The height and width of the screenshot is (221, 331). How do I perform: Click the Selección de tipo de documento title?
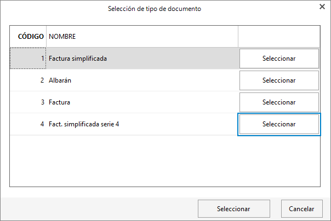tap(155, 9)
